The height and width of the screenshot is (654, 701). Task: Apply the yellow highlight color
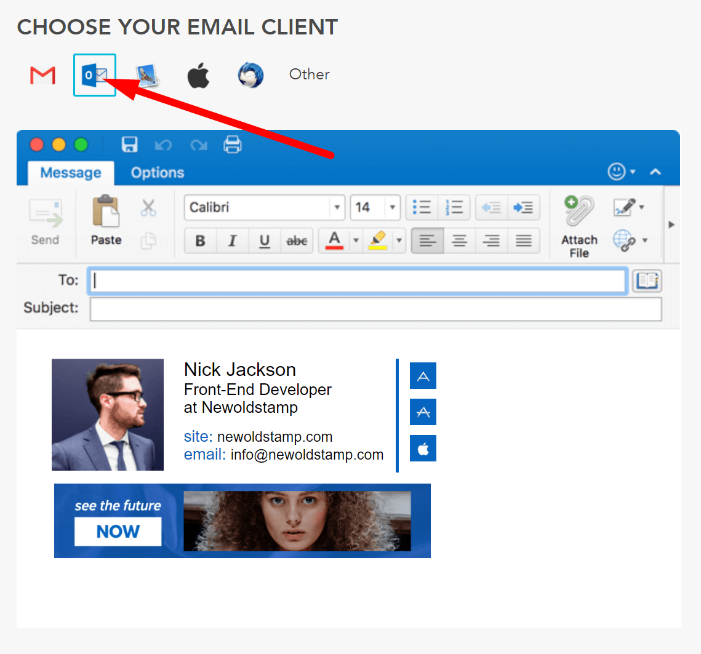click(378, 241)
